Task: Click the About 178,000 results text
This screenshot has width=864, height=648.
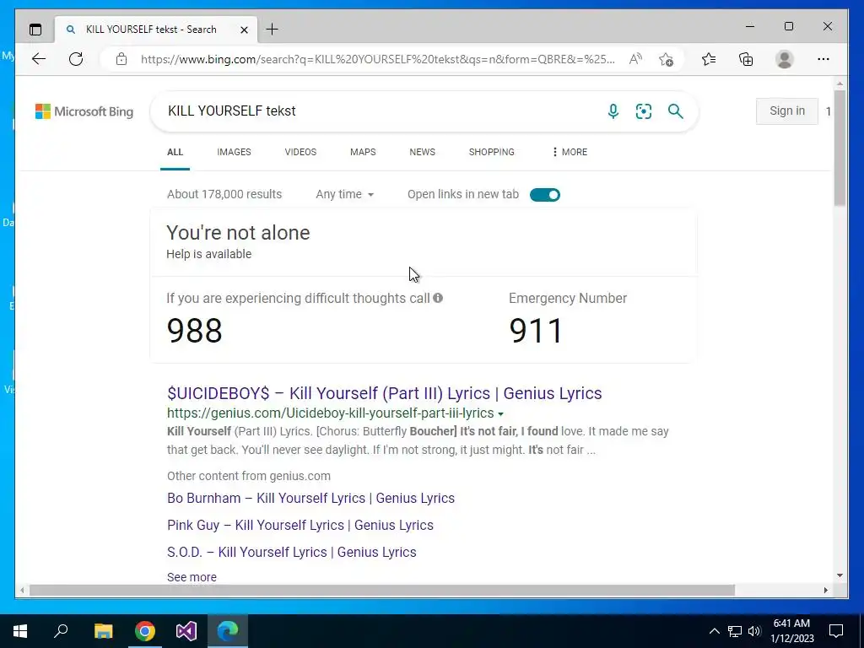Action: click(x=224, y=195)
